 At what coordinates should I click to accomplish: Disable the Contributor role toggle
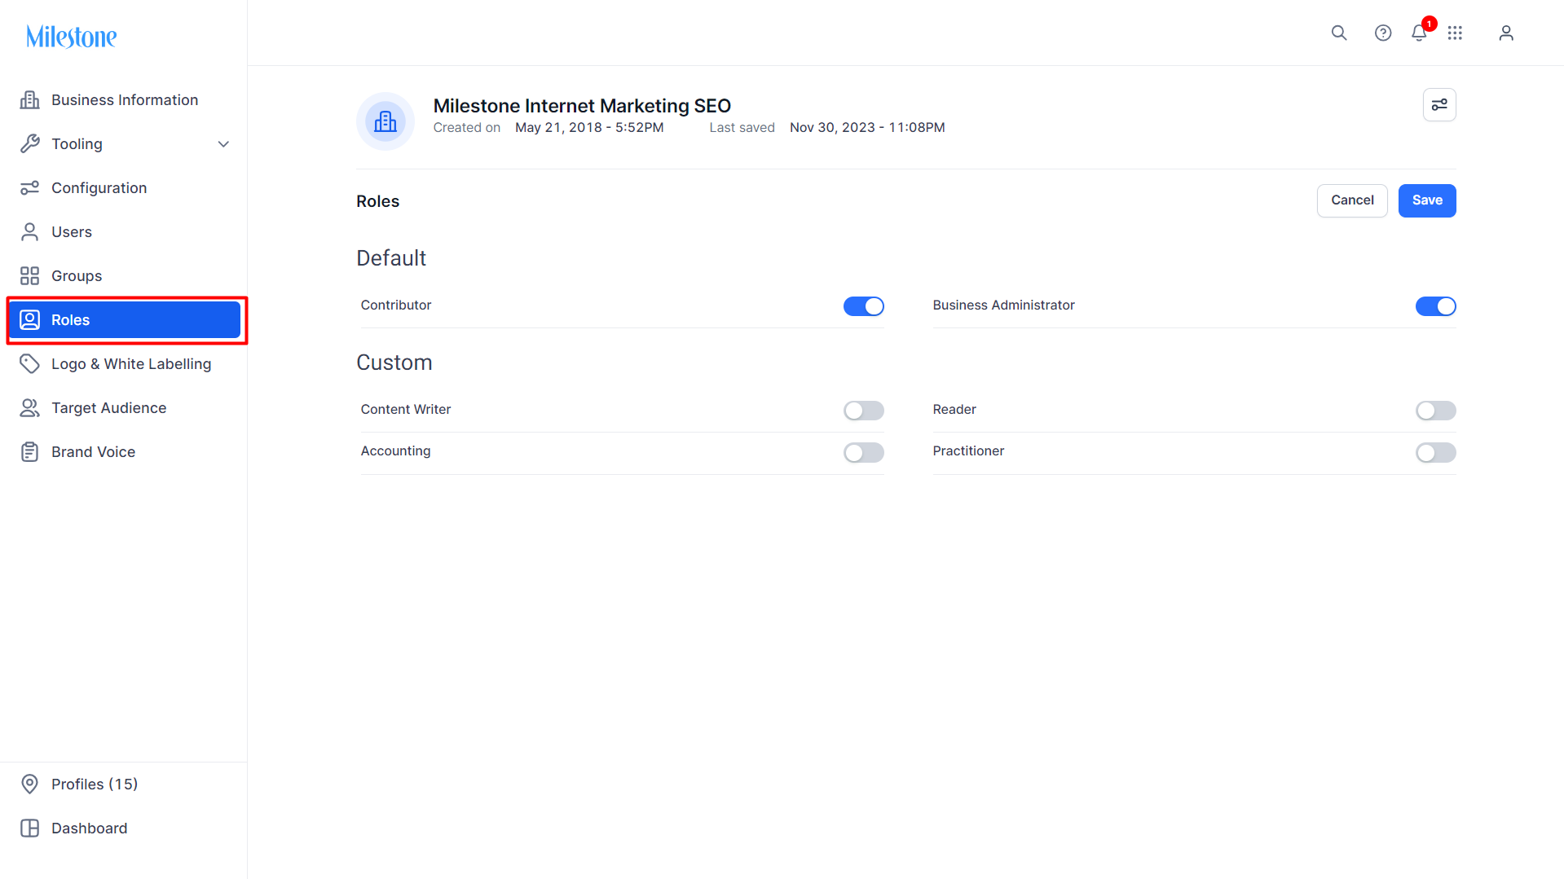pyautogui.click(x=864, y=306)
